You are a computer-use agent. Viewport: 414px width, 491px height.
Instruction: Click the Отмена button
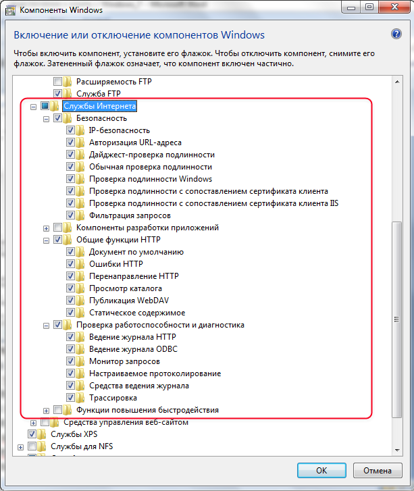378,470
